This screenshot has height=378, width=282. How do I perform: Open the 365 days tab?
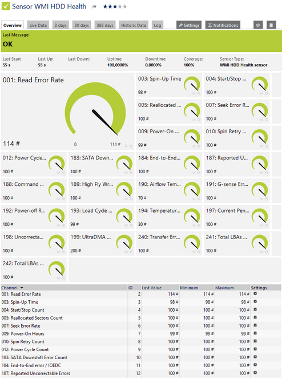tap(105, 25)
